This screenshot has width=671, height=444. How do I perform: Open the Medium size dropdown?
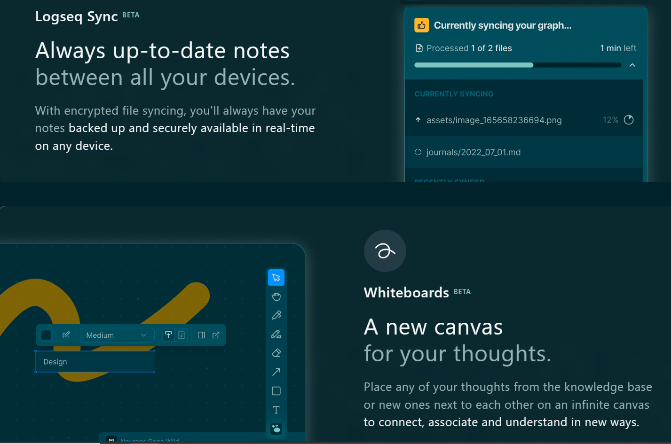(117, 335)
